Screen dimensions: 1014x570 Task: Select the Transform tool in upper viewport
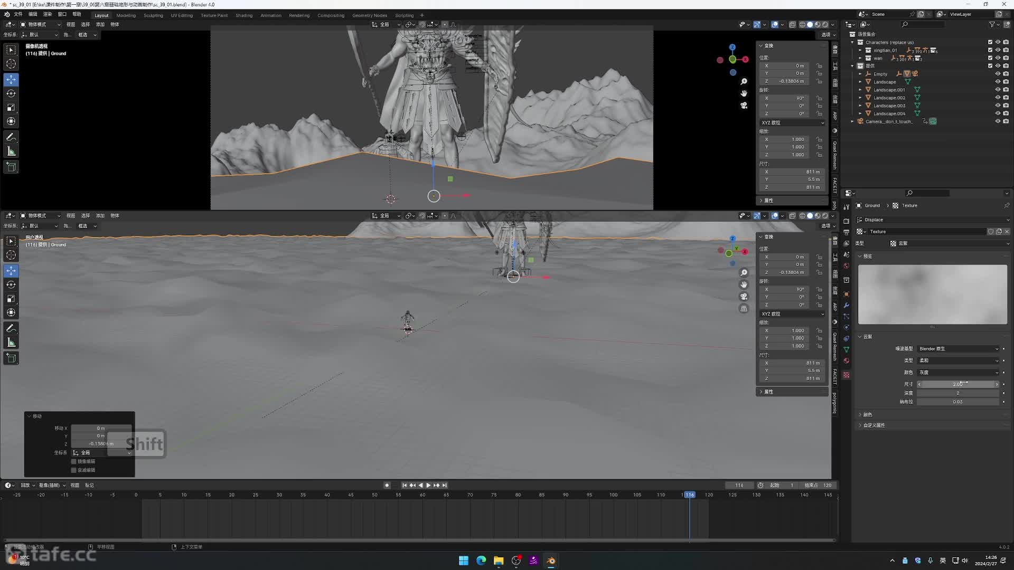[x=11, y=121]
